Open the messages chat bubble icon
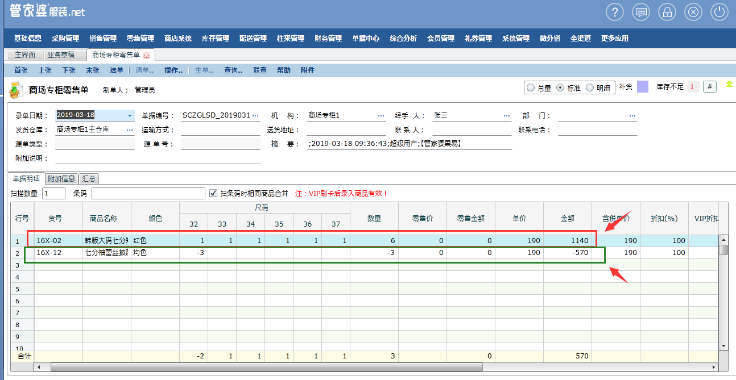Image resolution: width=736 pixels, height=380 pixels. [x=641, y=12]
